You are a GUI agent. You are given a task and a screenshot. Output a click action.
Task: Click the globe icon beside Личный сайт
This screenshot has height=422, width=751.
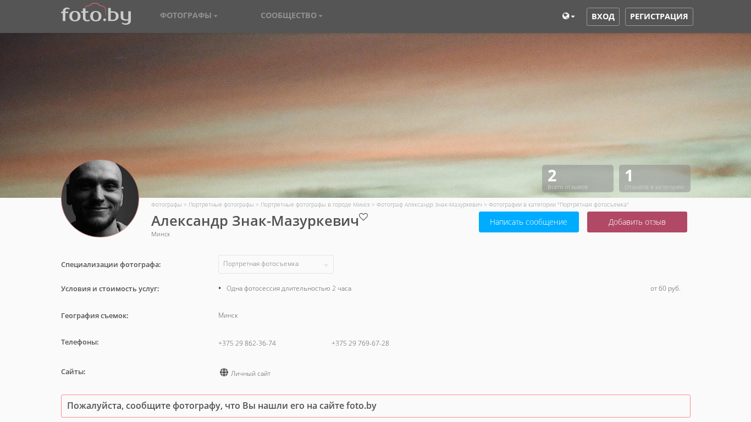[224, 373]
